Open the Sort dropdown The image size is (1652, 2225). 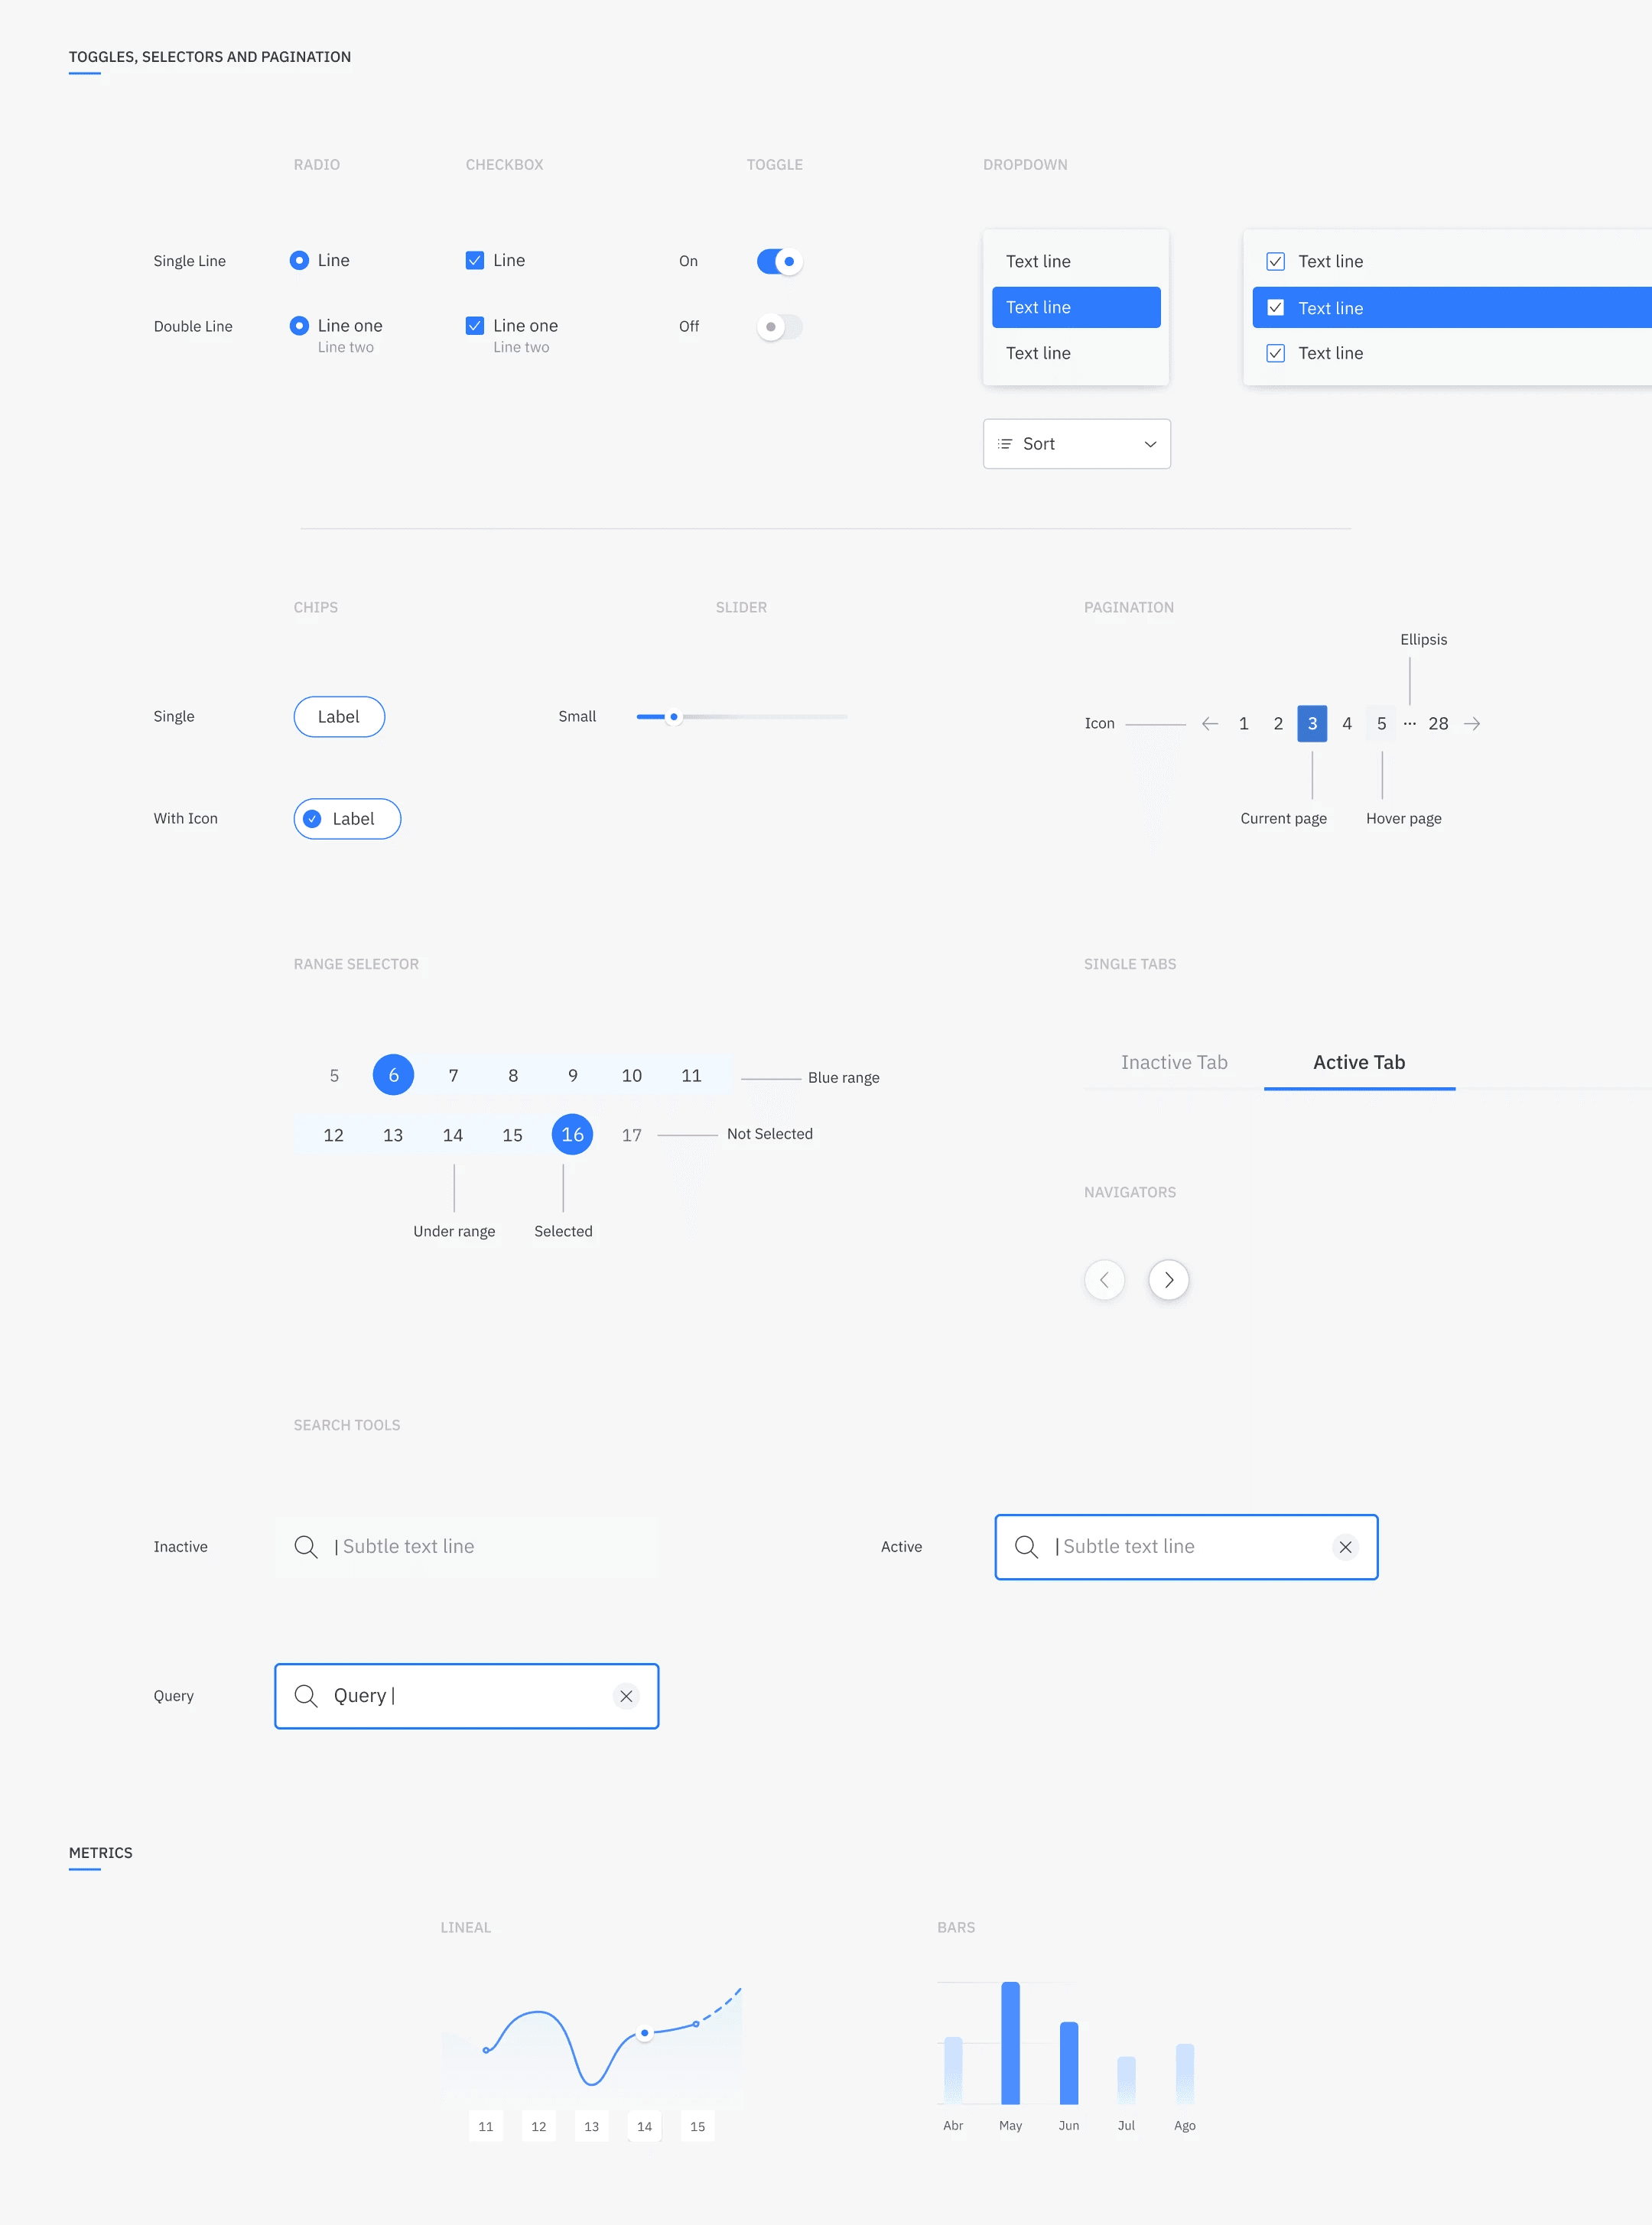click(1076, 443)
